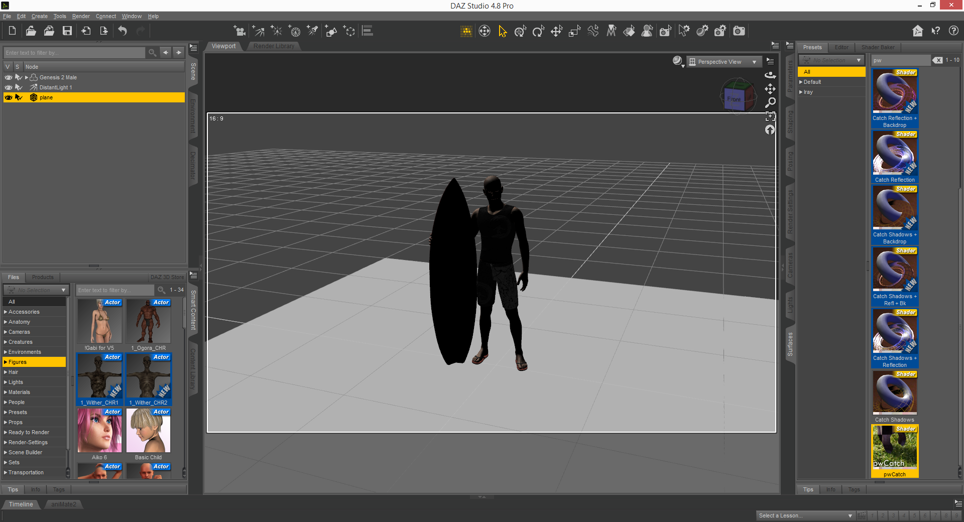The height and width of the screenshot is (522, 964).
Task: Switch to the Render Library tab
Action: (x=274, y=46)
